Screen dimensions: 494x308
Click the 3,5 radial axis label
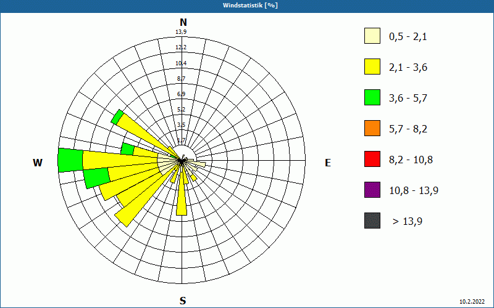click(181, 125)
